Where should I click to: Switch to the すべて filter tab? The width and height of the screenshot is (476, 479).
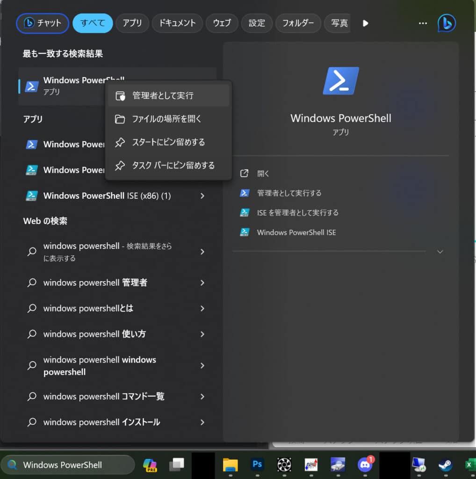(x=93, y=23)
